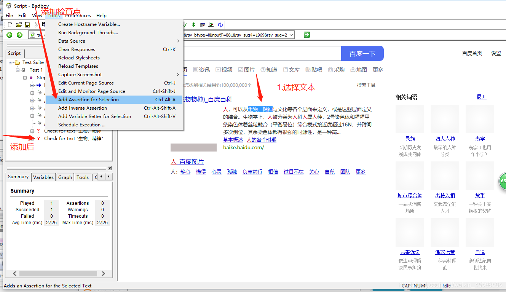506x292 pixels.
Task: Click the 民族 related-term thumbnail
Action: (410, 119)
